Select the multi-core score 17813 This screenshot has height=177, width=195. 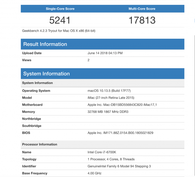click(x=142, y=20)
